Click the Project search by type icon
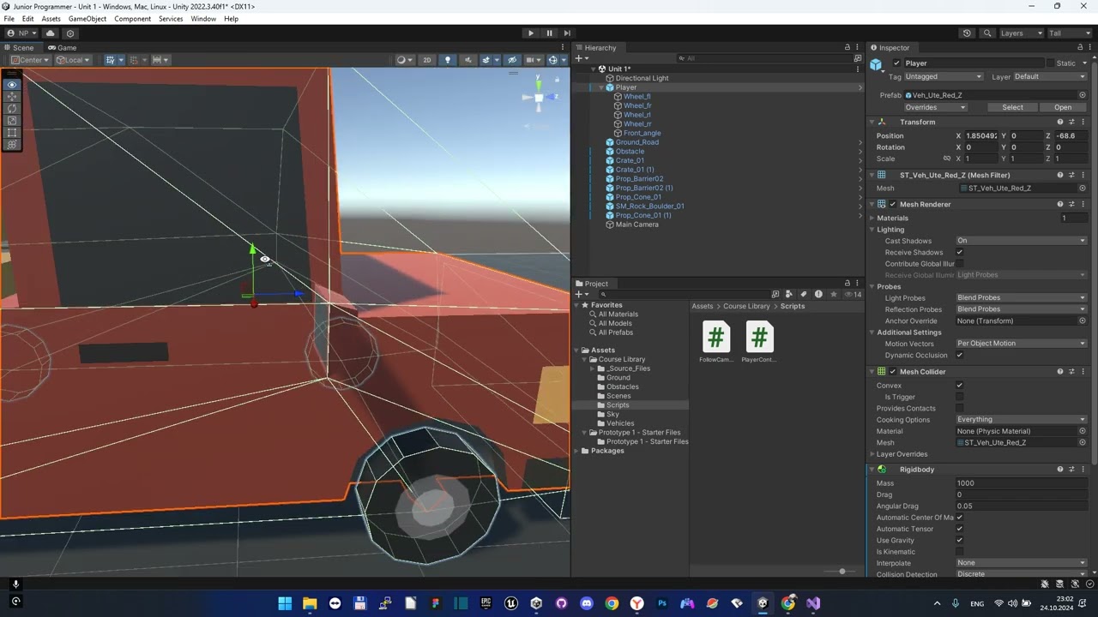 point(789,294)
